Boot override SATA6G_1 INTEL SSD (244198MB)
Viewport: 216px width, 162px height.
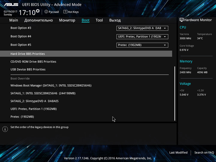(43, 93)
